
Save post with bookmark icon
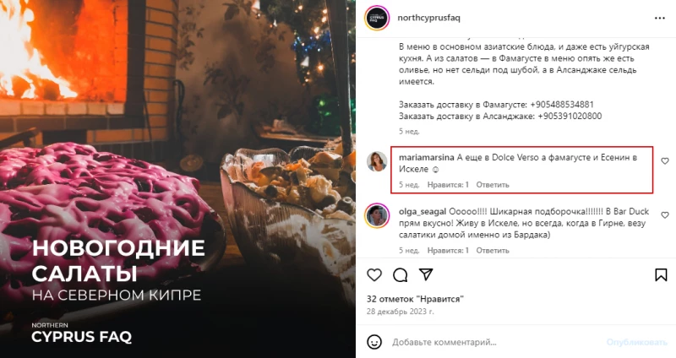click(x=661, y=275)
